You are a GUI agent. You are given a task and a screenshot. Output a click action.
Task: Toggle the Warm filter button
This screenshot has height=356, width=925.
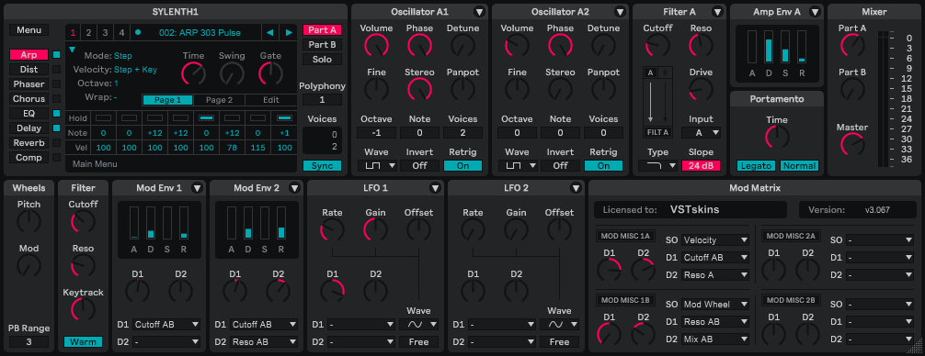(x=83, y=342)
